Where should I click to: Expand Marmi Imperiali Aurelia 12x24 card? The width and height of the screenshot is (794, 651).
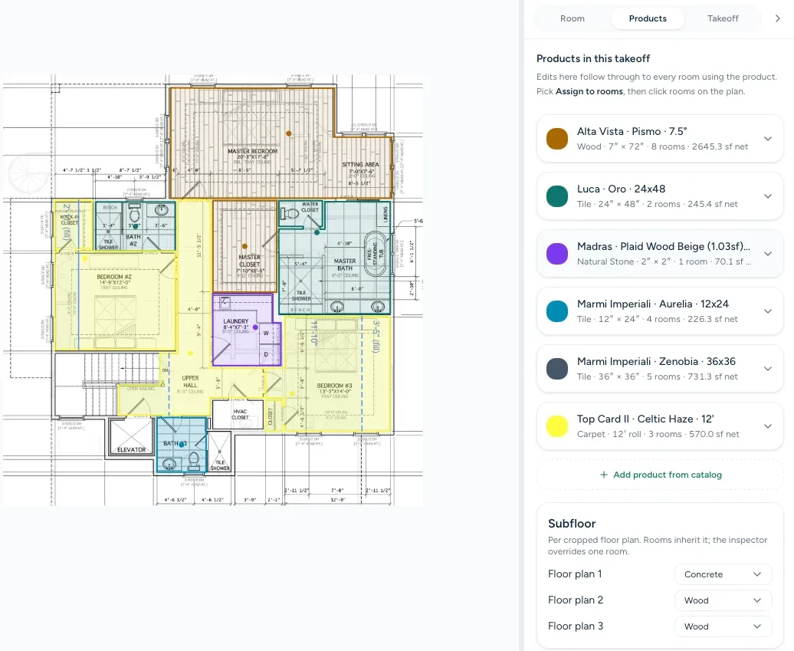tap(768, 311)
